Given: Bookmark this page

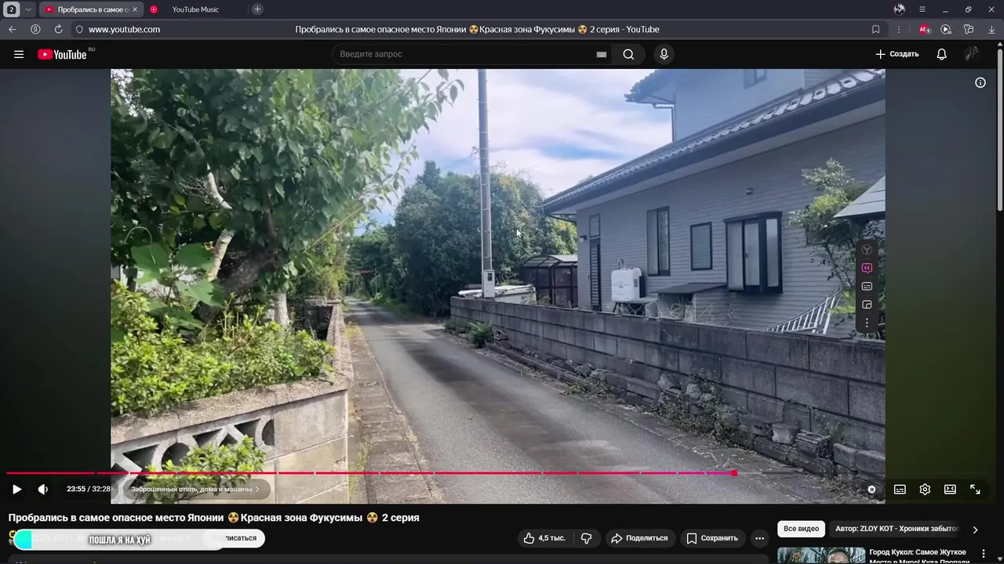Looking at the screenshot, I should [x=875, y=29].
